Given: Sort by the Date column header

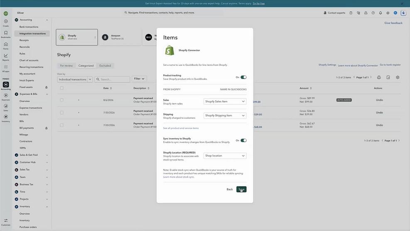Looking at the screenshot, I should click(107, 89).
